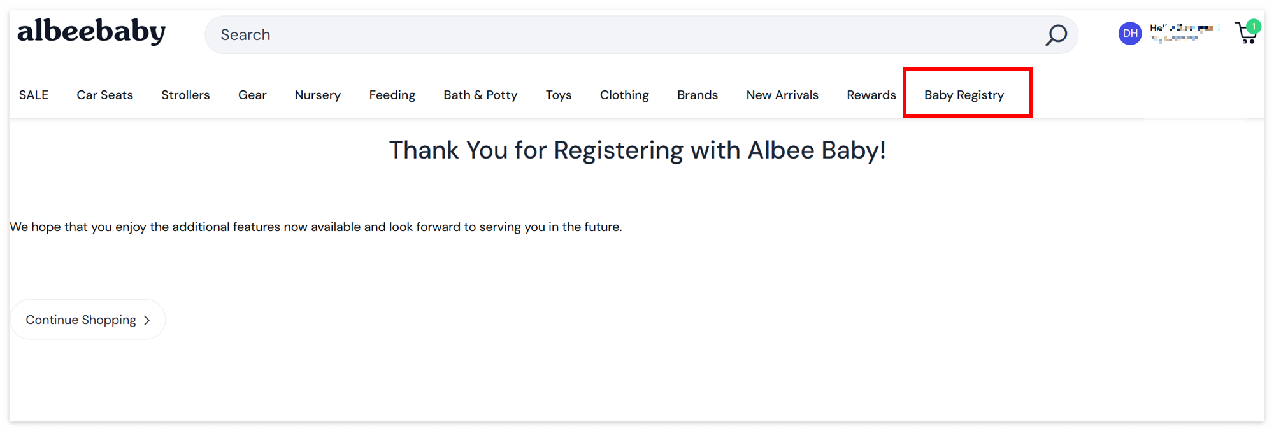Select Gear from the navigation
1274x431 pixels.
[252, 95]
